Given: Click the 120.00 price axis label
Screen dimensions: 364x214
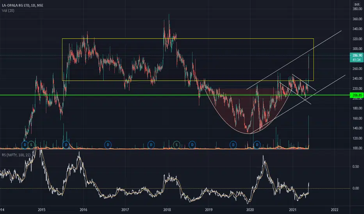Looking at the screenshot, I should [357, 138].
